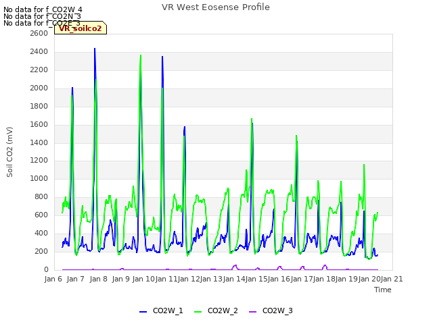The width and height of the screenshot is (433, 324).
Task: Click the Jan 16 x-axis tick label
Action: (279, 279)
